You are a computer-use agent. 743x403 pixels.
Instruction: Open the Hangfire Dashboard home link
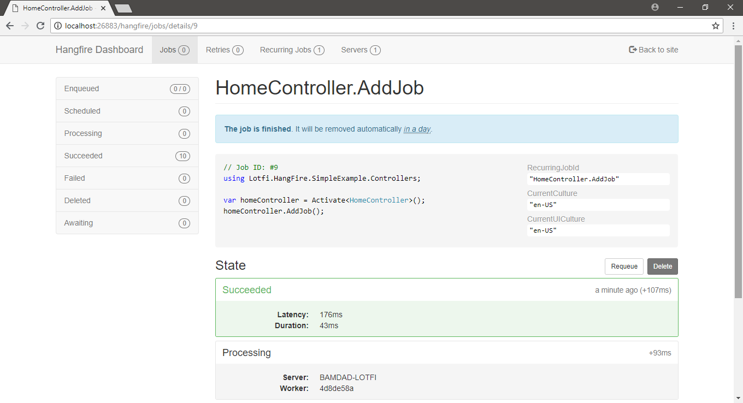coord(99,50)
